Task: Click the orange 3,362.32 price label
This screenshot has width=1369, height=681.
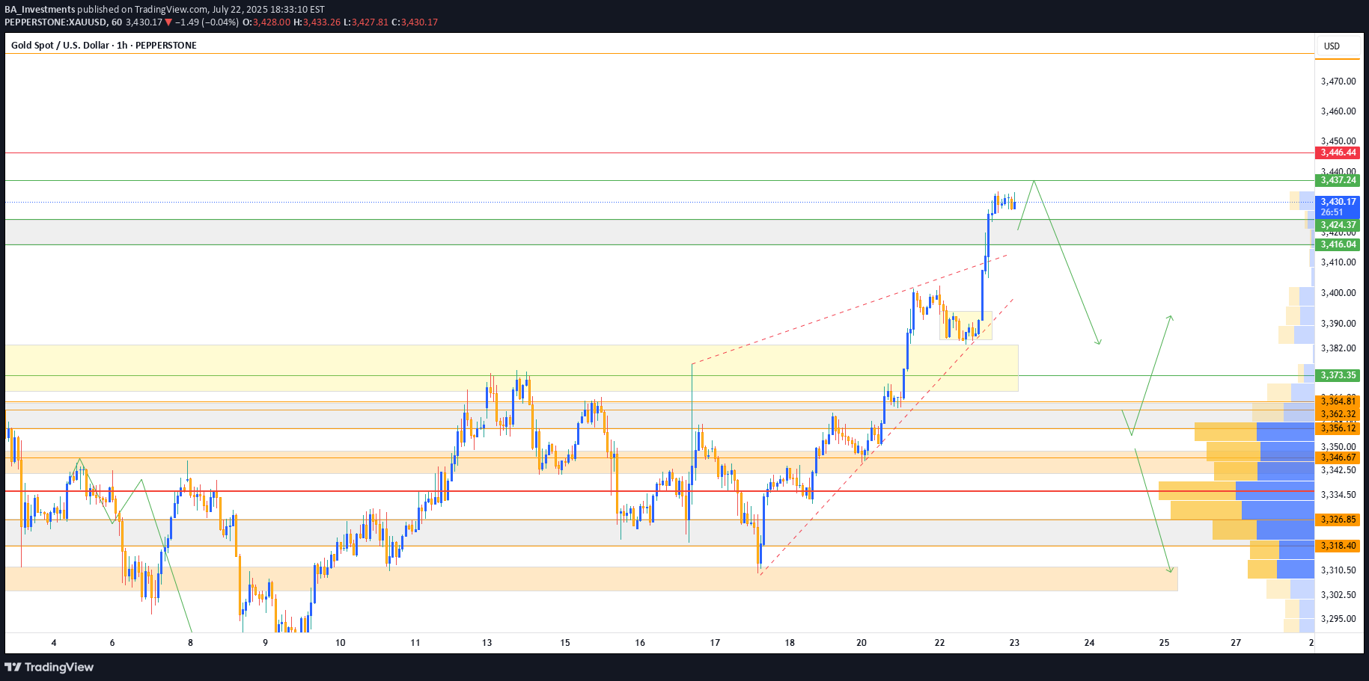Action: pyautogui.click(x=1338, y=414)
